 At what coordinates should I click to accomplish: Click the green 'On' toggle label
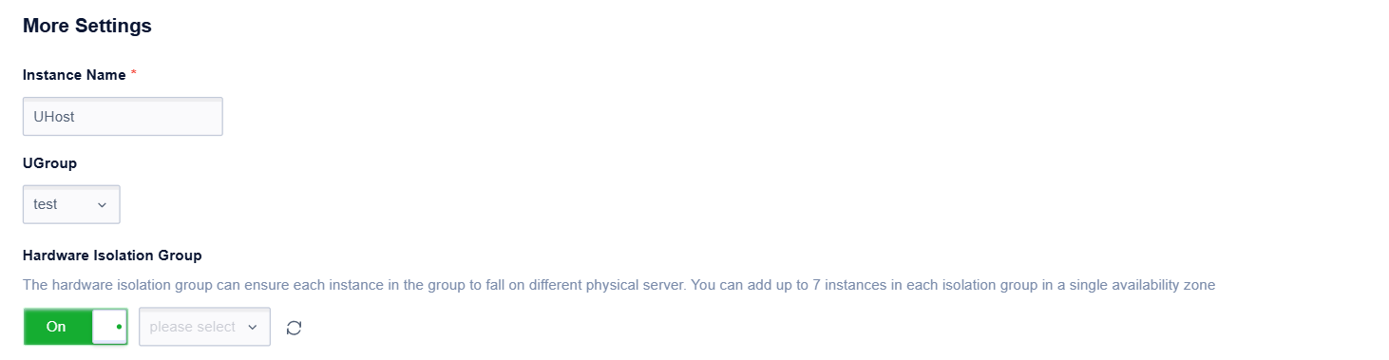click(56, 327)
